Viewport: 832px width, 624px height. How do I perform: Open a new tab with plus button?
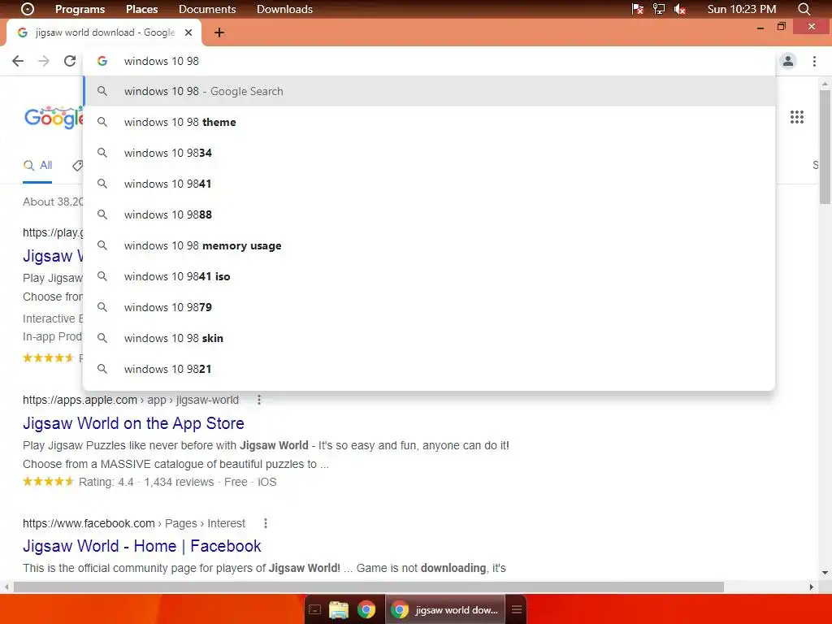pos(219,32)
